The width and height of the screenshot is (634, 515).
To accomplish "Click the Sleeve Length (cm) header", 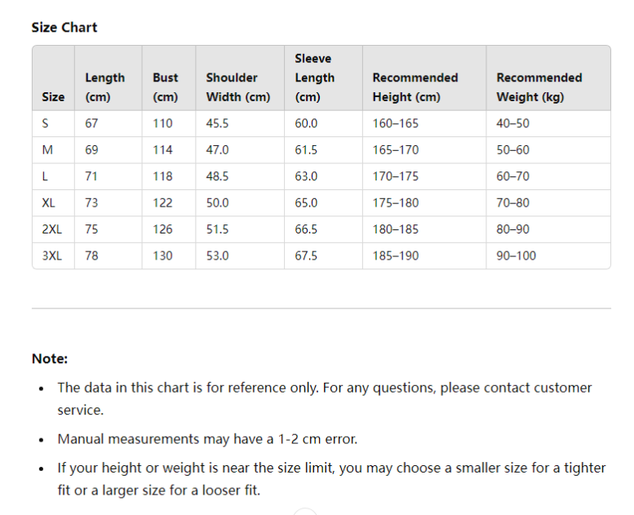I will tap(314, 78).
